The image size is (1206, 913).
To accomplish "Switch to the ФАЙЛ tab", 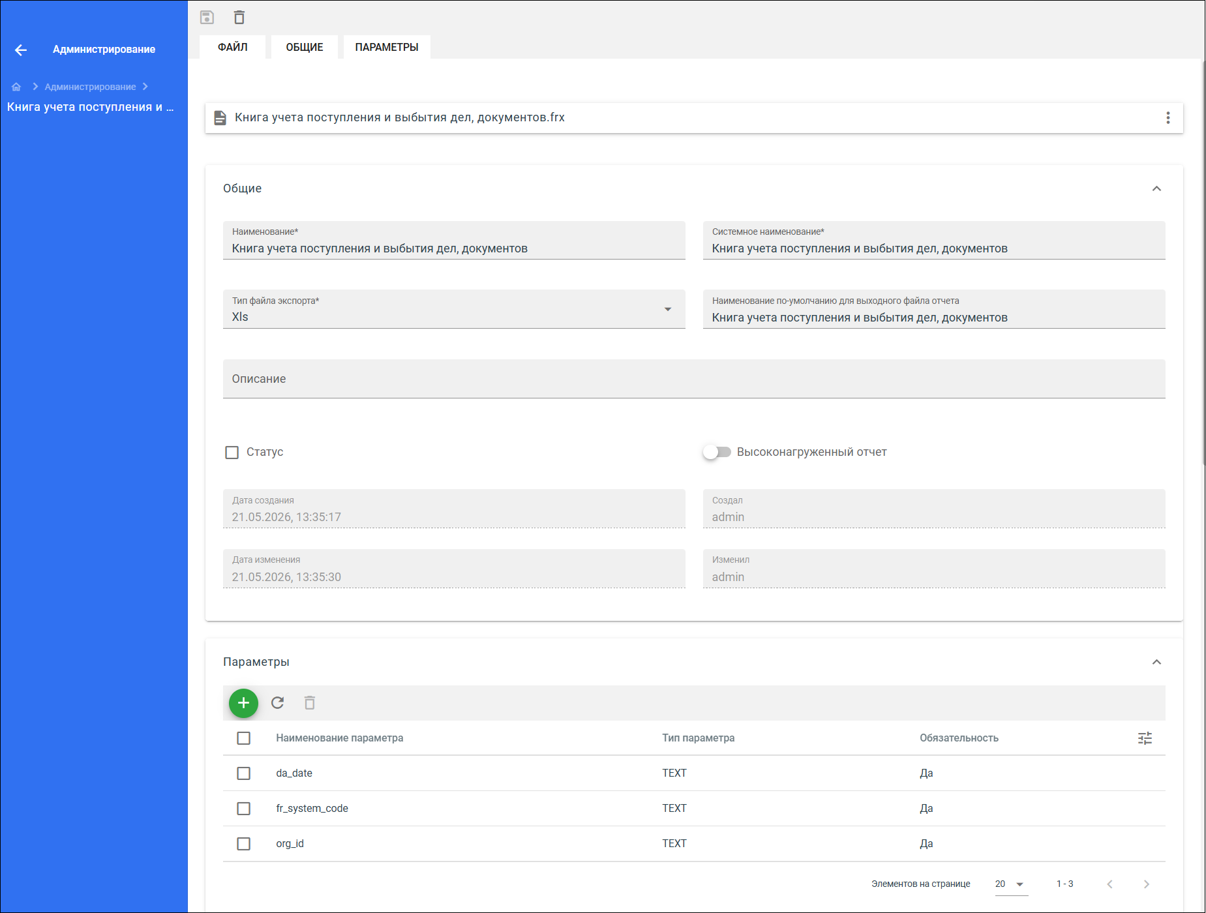I will [233, 47].
